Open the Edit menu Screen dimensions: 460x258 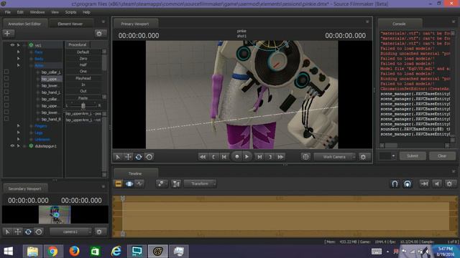pos(20,12)
